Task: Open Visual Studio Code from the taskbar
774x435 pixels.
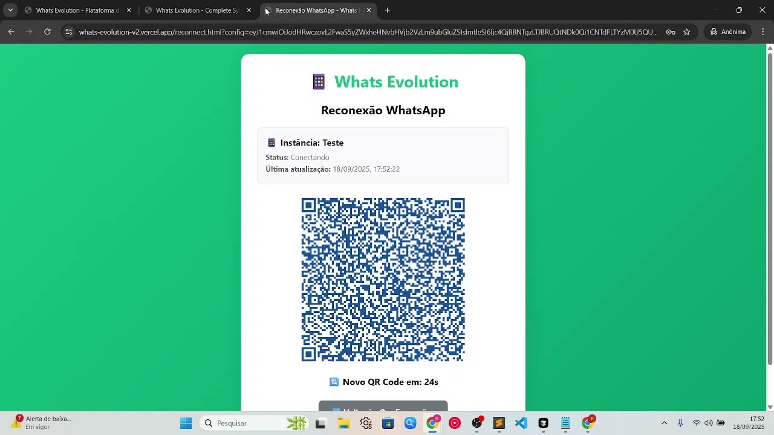Action: click(521, 423)
